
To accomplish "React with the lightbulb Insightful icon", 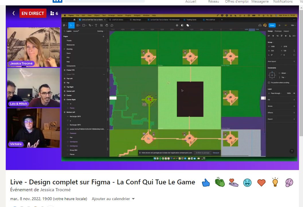I will point(275,182).
